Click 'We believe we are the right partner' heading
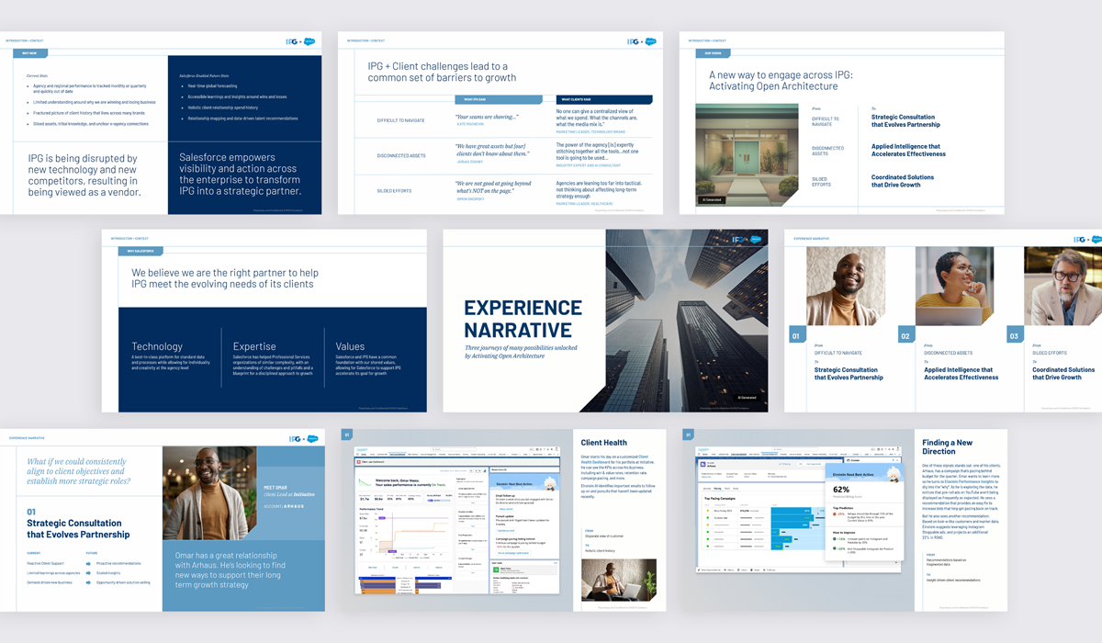This screenshot has height=643, width=1102. tap(225, 278)
